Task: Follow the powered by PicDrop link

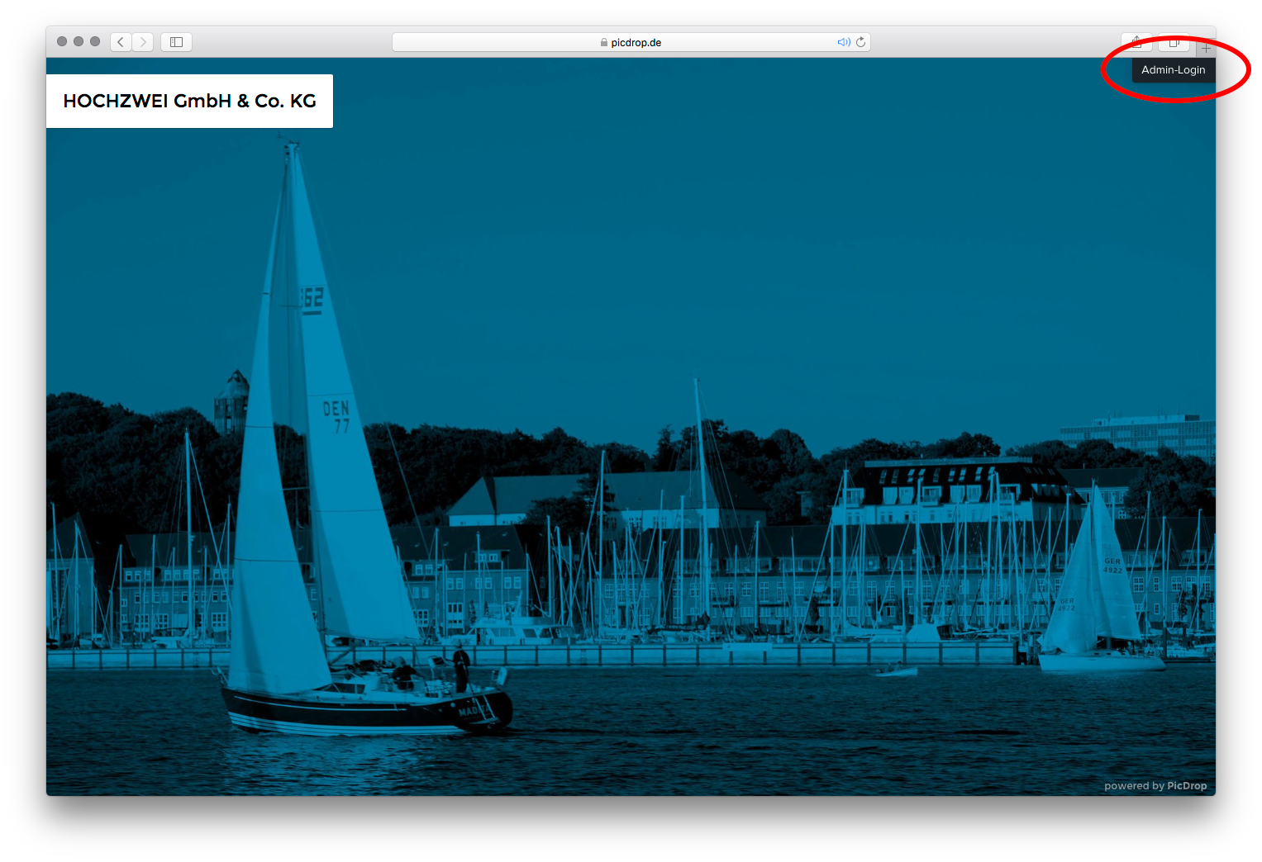Action: click(1155, 786)
